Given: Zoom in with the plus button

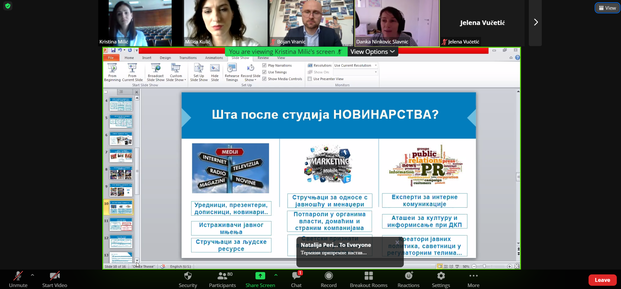Looking at the screenshot, I should (509, 267).
